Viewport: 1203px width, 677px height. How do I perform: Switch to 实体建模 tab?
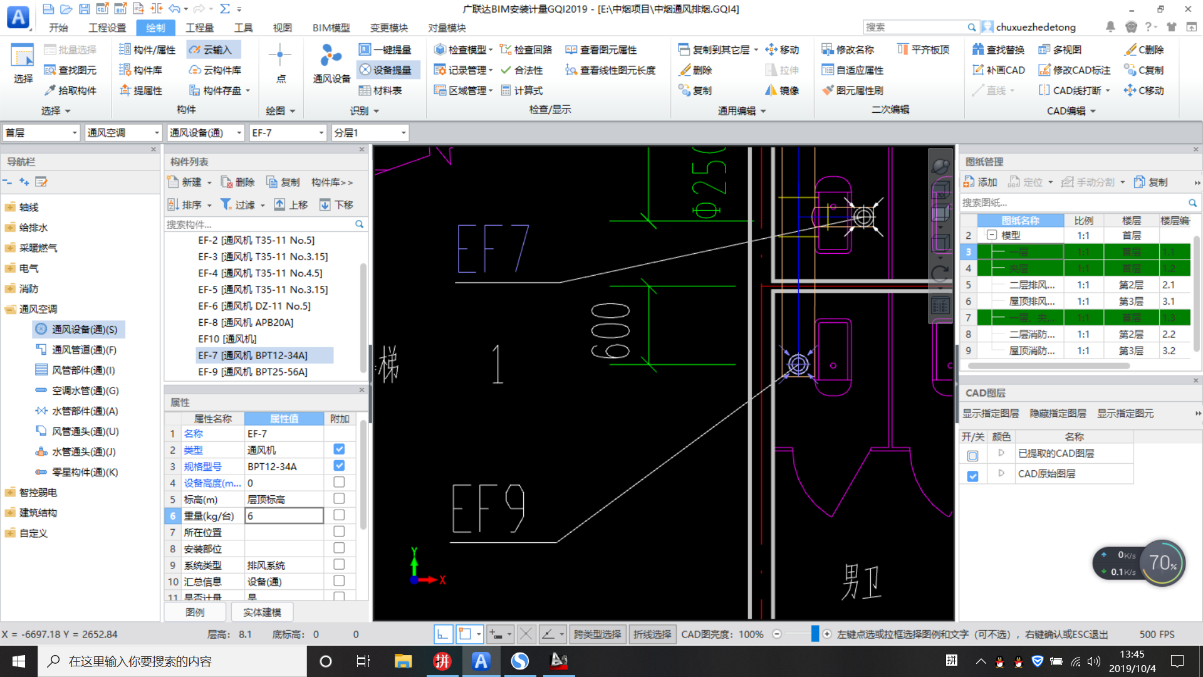(x=262, y=612)
